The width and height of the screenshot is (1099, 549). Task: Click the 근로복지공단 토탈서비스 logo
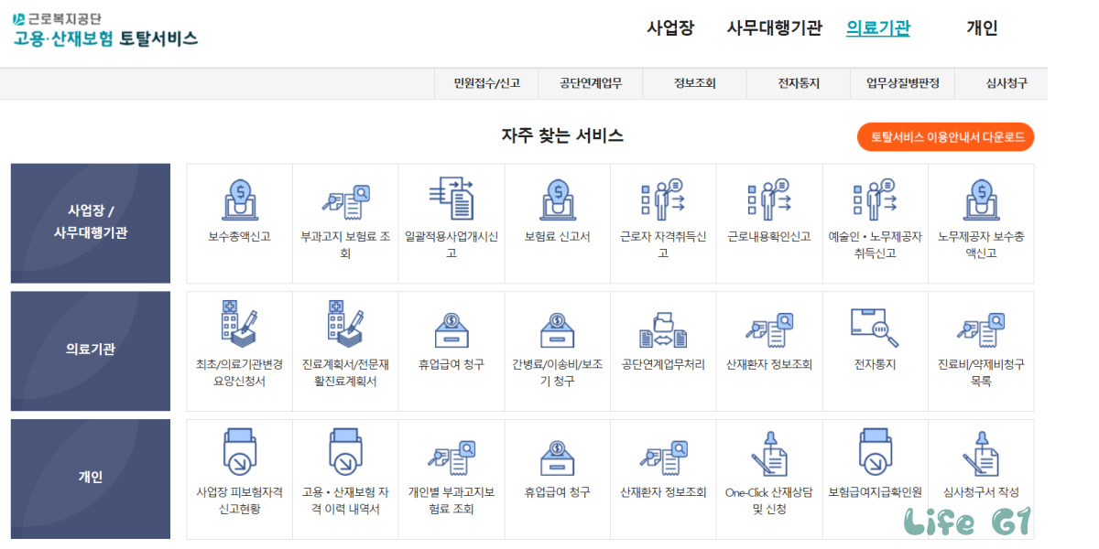click(104, 29)
